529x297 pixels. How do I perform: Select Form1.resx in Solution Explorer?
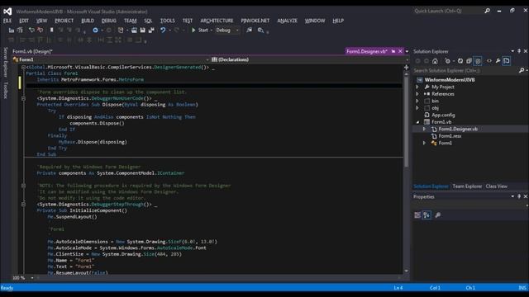450,136
